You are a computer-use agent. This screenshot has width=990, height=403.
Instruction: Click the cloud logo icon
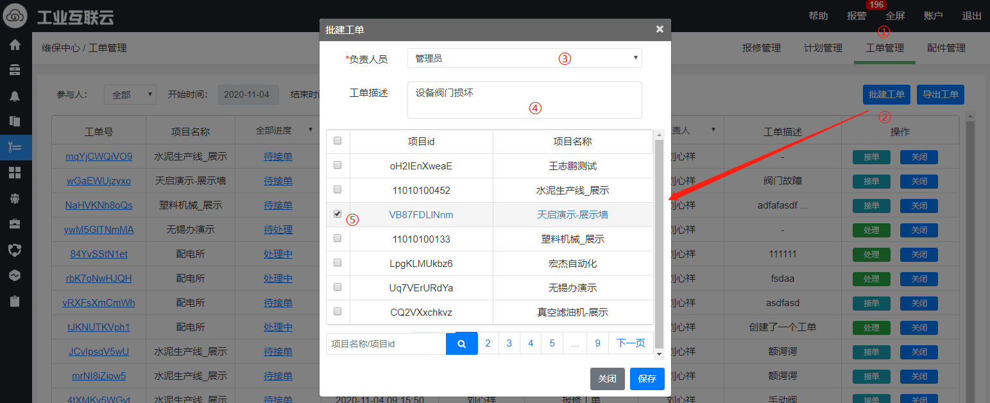[16, 16]
